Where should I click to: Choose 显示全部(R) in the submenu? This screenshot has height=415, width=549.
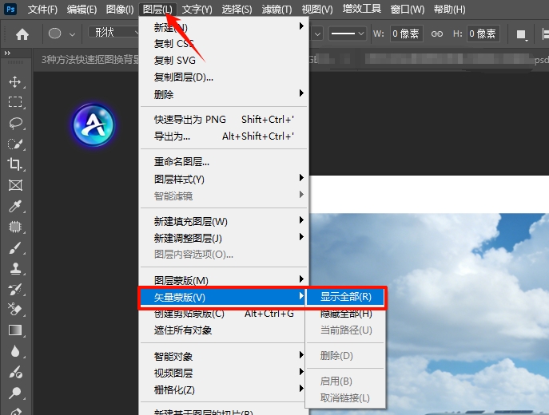[345, 297]
